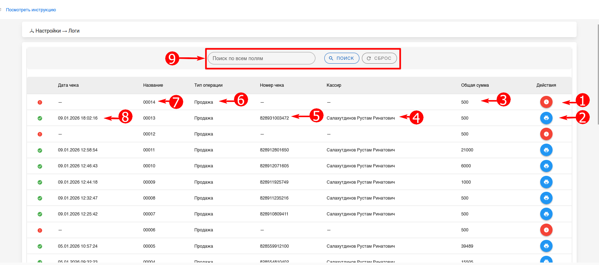Image resolution: width=599 pixels, height=265 pixels.
Task: Click the ПОИСК search button
Action: (x=342, y=58)
